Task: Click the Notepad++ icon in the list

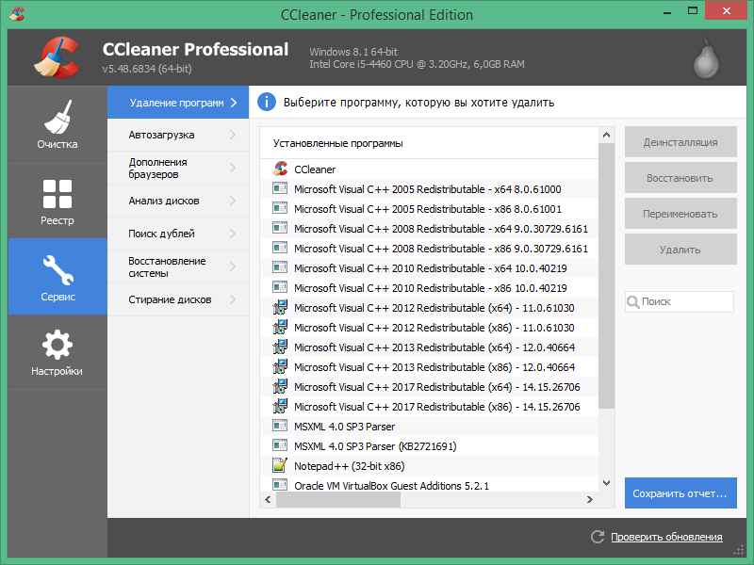Action: click(279, 465)
